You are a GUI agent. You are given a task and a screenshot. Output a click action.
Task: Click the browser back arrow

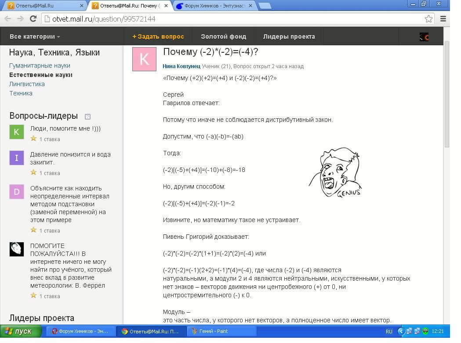pos(8,19)
